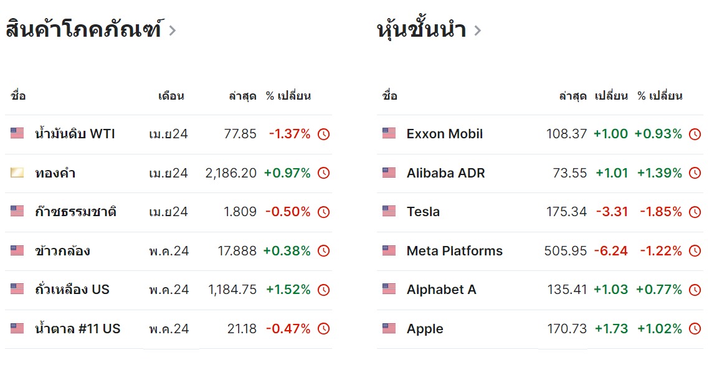Click the เดือน column header
Image resolution: width=722 pixels, height=365 pixels.
click(171, 96)
